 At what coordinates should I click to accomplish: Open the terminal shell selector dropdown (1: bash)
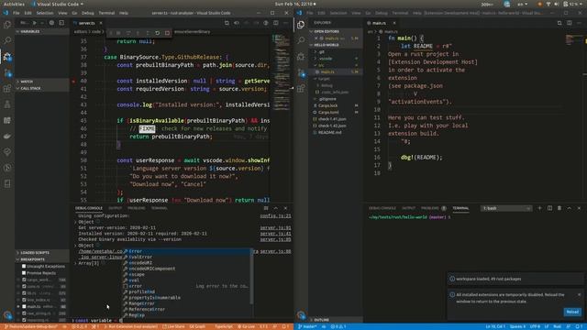(506, 208)
